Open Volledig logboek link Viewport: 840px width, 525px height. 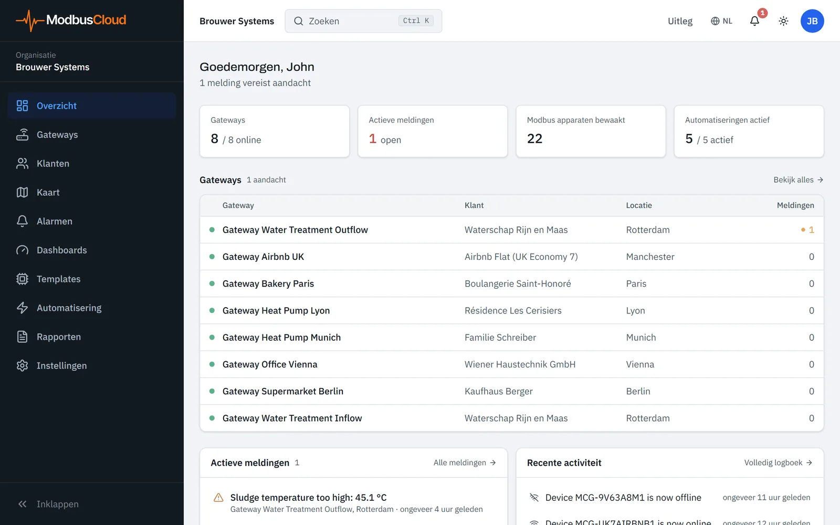click(778, 463)
